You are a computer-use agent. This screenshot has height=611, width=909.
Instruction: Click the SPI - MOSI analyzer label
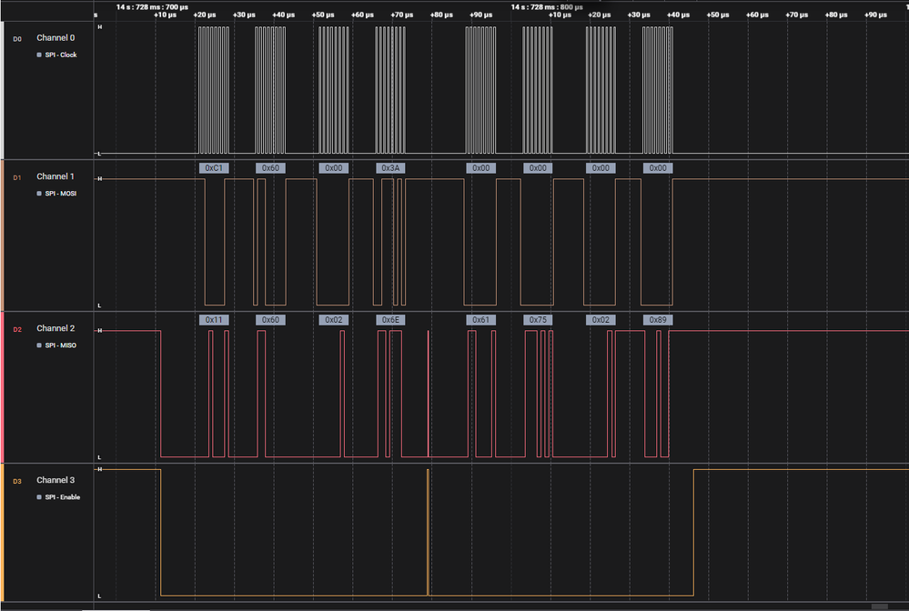click(61, 193)
